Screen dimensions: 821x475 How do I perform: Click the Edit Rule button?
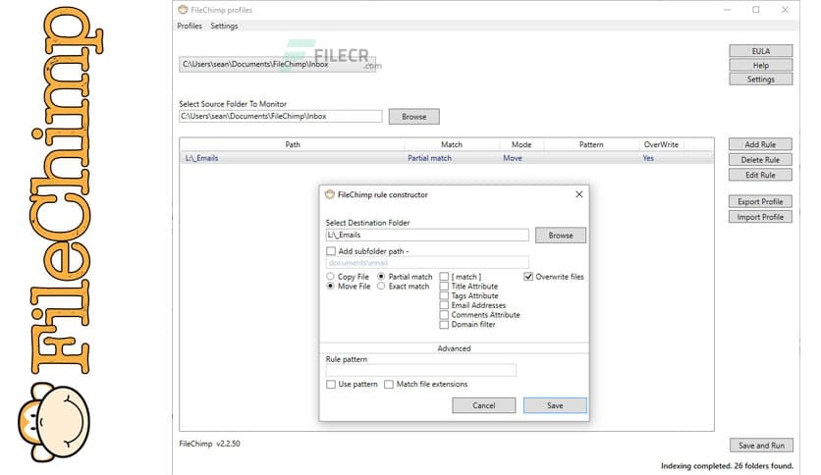pyautogui.click(x=760, y=175)
